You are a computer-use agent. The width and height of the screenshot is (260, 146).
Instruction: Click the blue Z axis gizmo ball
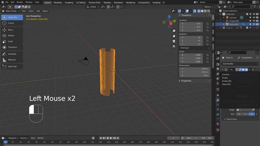[x=169, y=17]
